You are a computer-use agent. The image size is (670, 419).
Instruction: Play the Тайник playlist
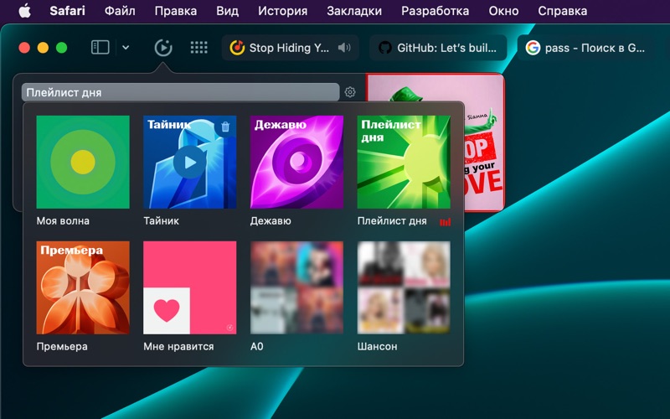190,162
